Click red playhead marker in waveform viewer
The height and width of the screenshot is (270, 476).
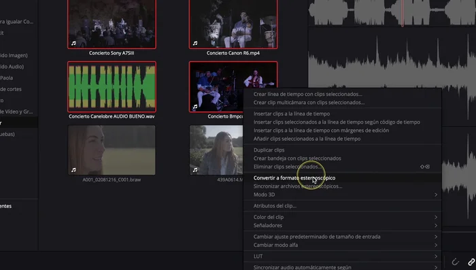(x=403, y=13)
